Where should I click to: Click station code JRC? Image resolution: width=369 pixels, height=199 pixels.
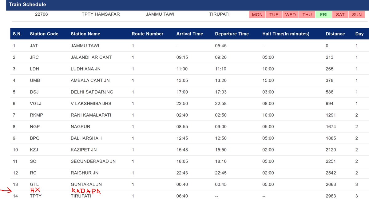tap(34, 57)
